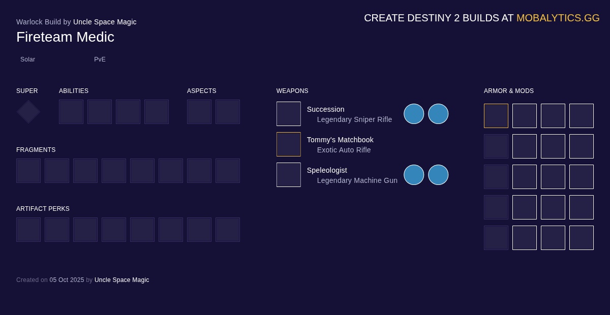This screenshot has width=610, height=315.
Task: Click first blue perk circle beside Succession
Action: tap(414, 114)
